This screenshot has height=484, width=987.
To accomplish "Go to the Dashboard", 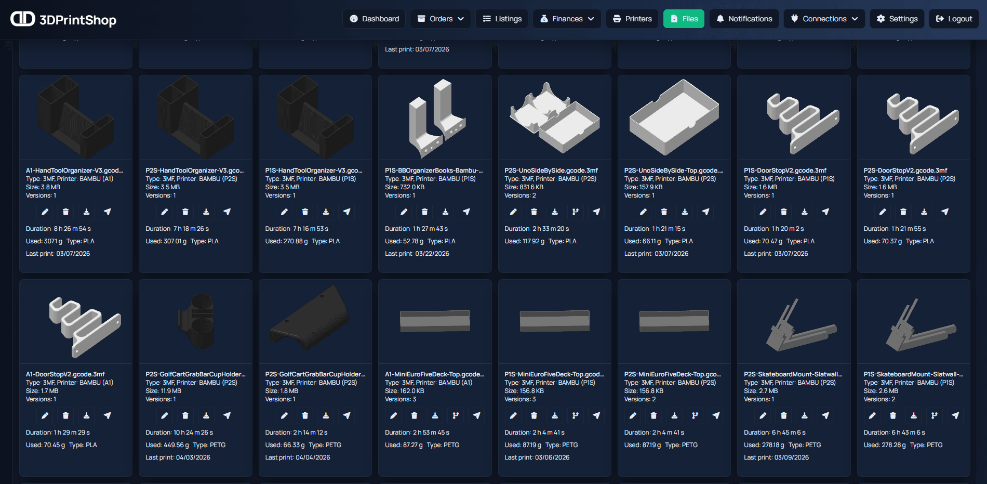I will click(x=374, y=19).
